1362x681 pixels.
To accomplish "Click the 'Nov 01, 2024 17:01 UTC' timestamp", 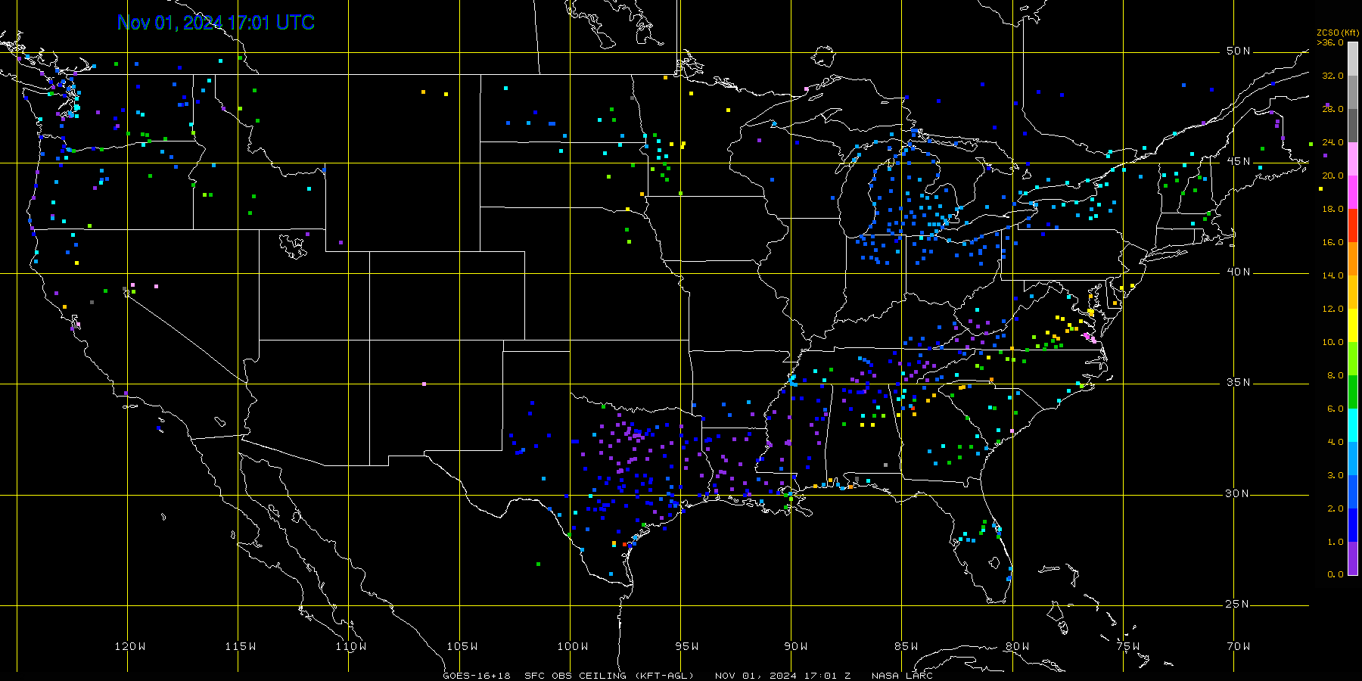I will (216, 23).
